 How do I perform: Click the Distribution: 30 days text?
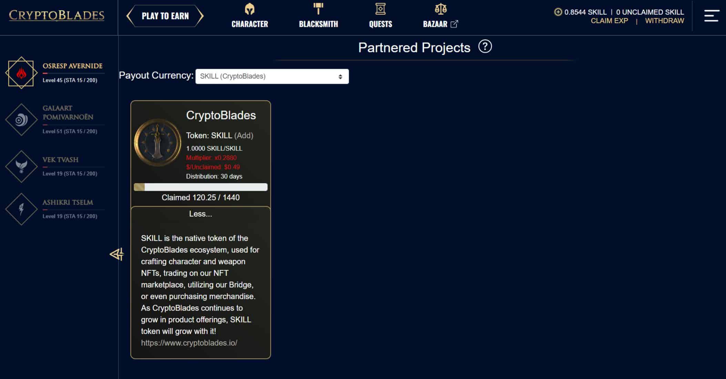[x=214, y=176]
